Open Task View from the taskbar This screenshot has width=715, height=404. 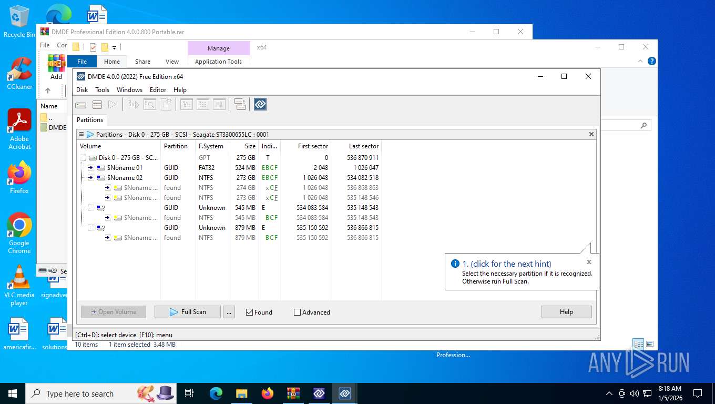[x=189, y=393]
